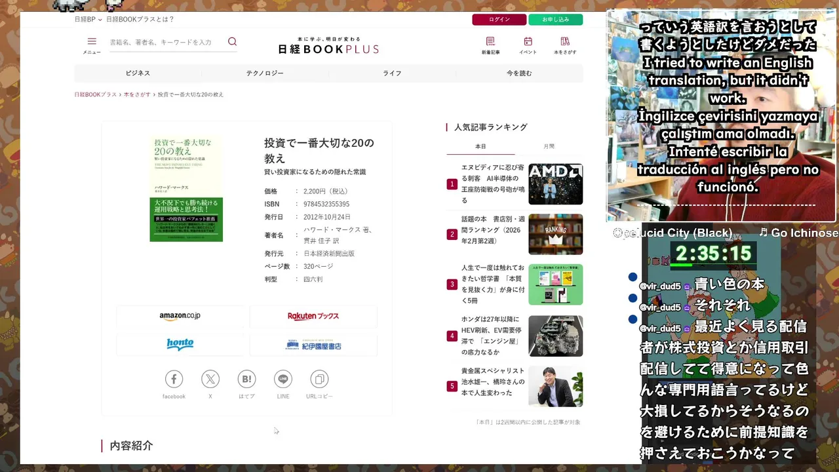Viewport: 839px width, 472px height.
Task: Buy the book on amazon.co.jp
Action: tap(180, 317)
